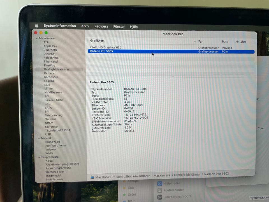Sort by the Kortplats column header
This screenshot has width=269, height=202.
pyautogui.click(x=241, y=42)
